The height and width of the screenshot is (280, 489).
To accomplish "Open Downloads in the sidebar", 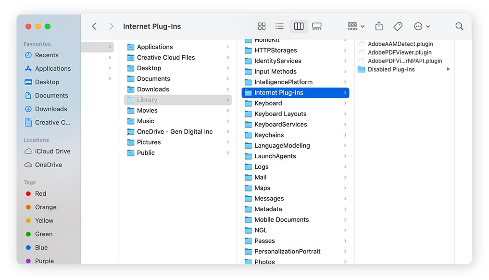I will click(x=47, y=109).
